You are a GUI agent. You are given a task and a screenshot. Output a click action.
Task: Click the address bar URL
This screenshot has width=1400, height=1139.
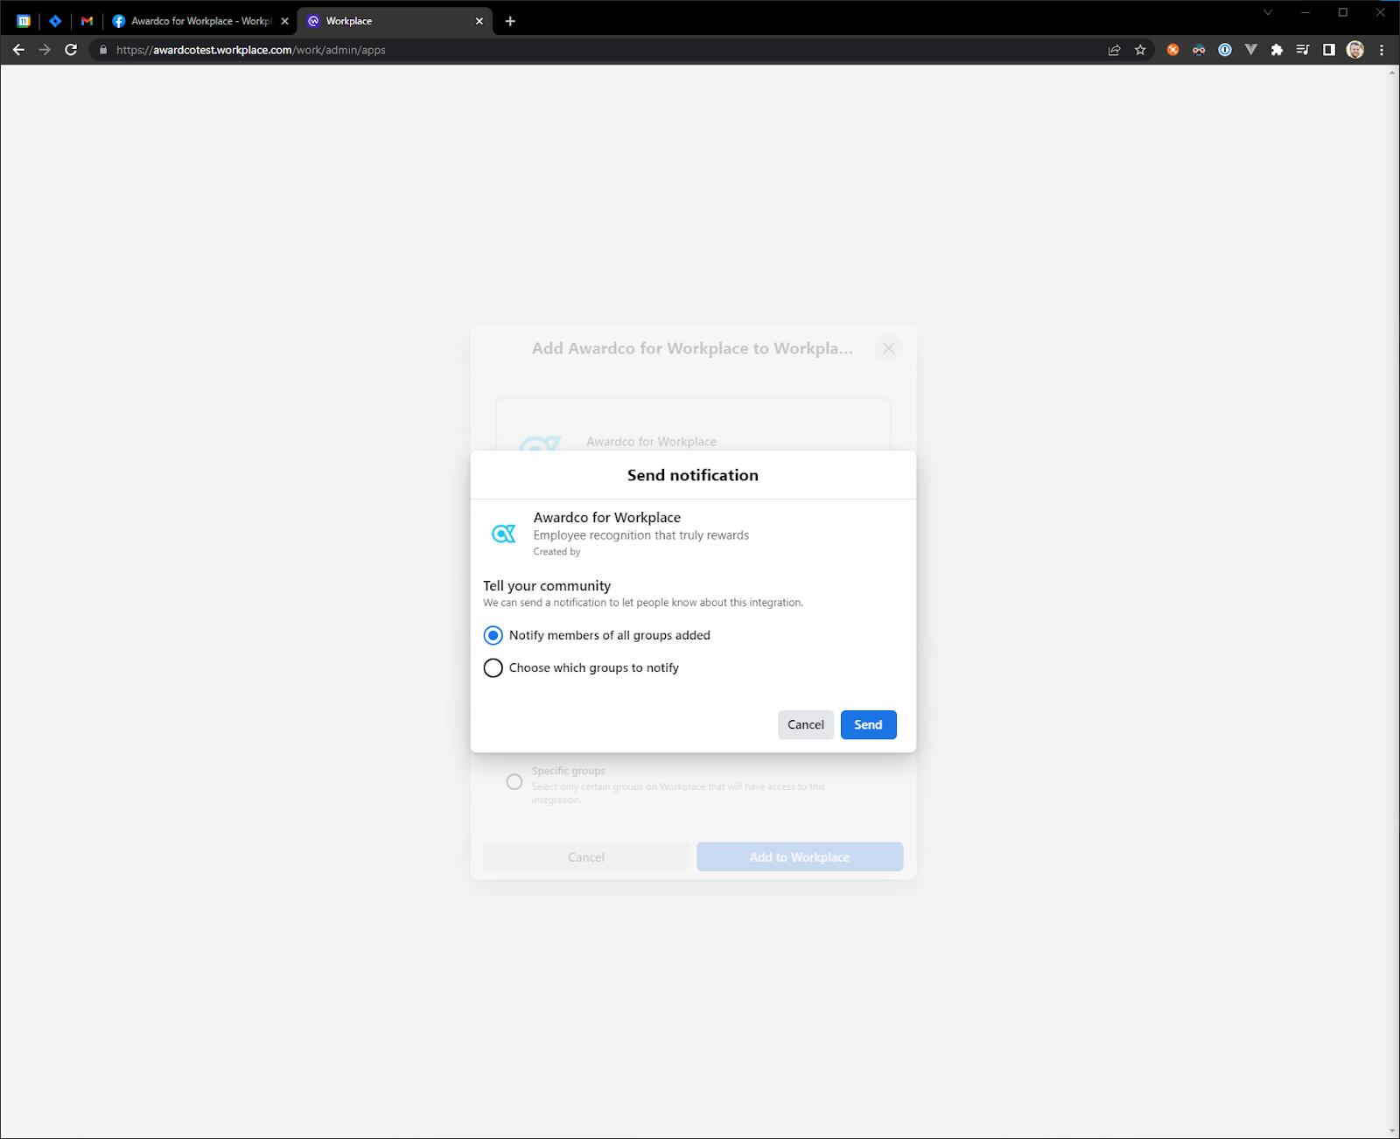tap(250, 50)
